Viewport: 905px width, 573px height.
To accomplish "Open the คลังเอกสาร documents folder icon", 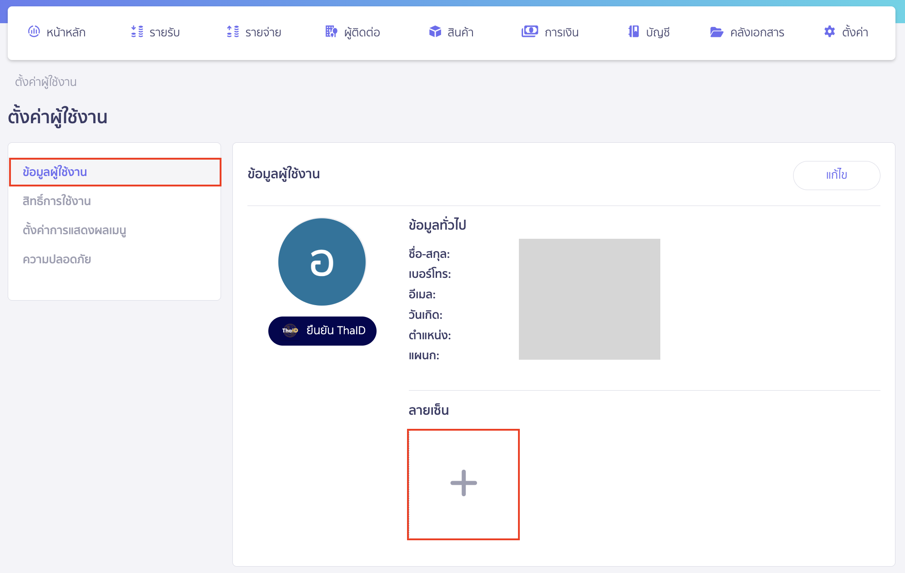I will click(x=717, y=32).
